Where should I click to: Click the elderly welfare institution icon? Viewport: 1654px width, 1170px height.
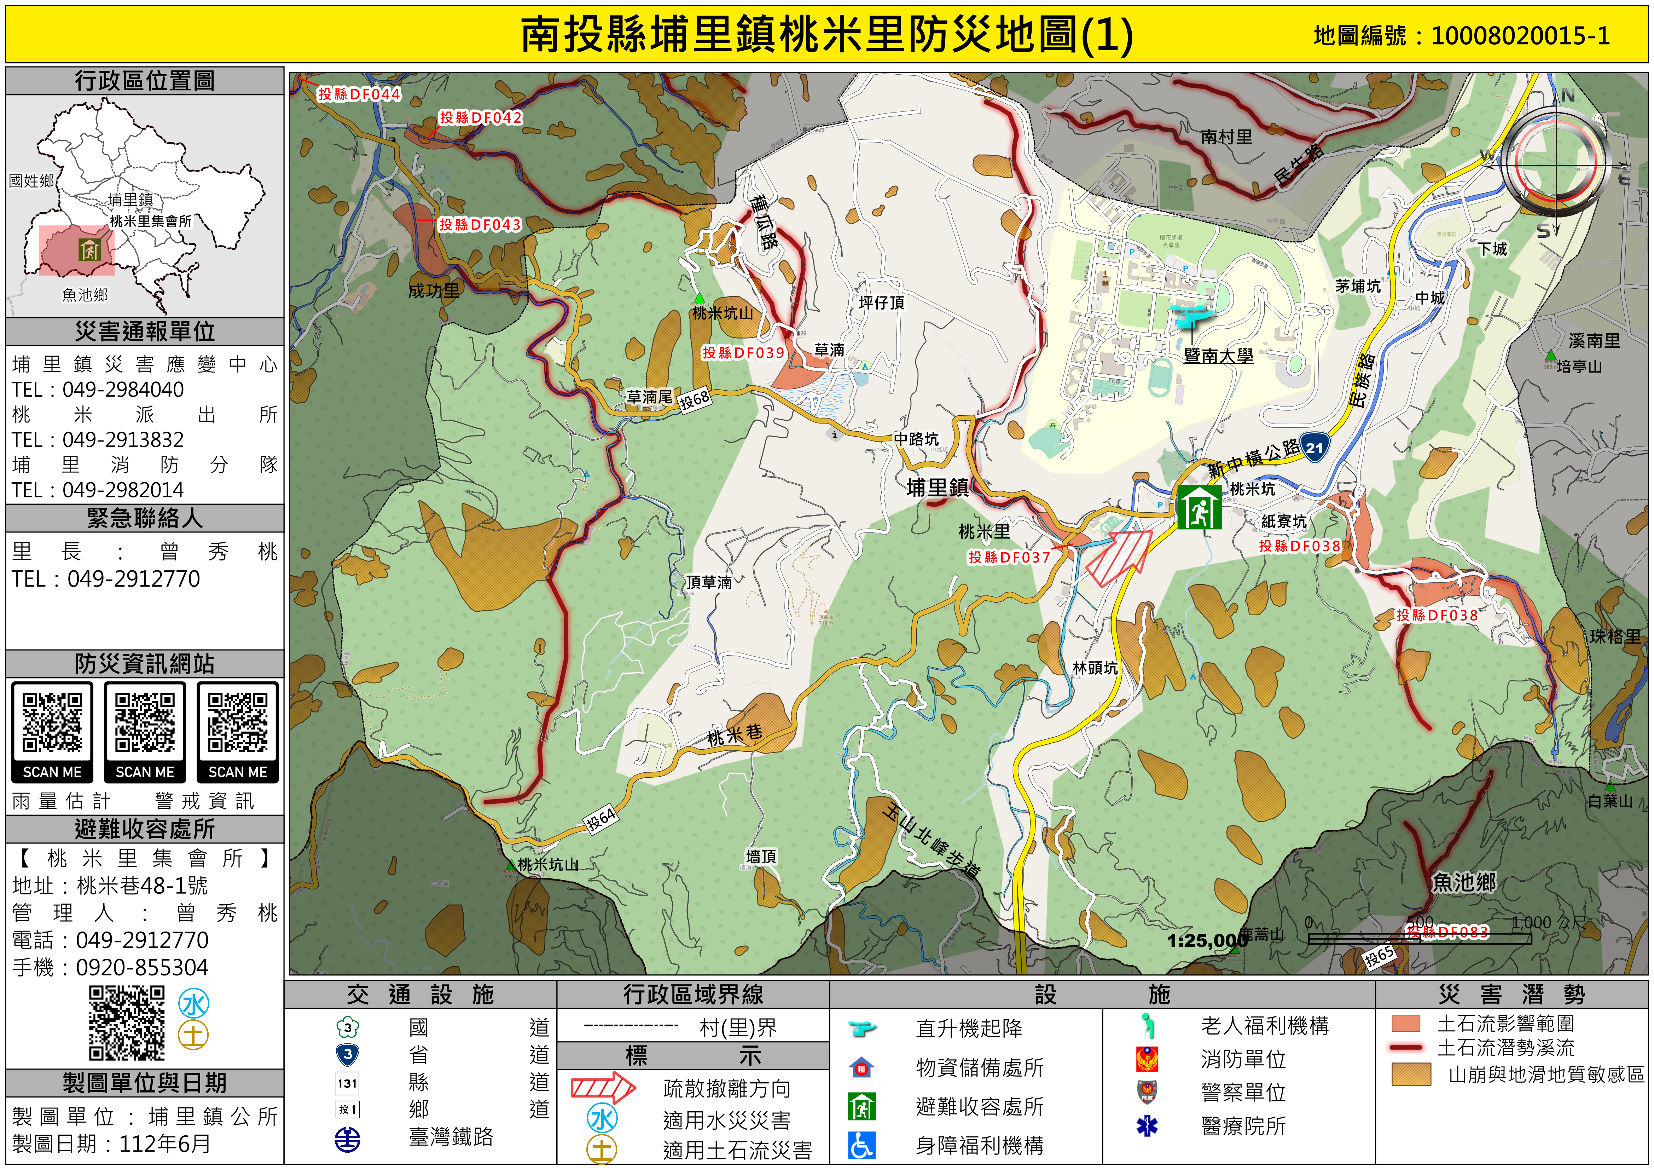point(1147,1025)
